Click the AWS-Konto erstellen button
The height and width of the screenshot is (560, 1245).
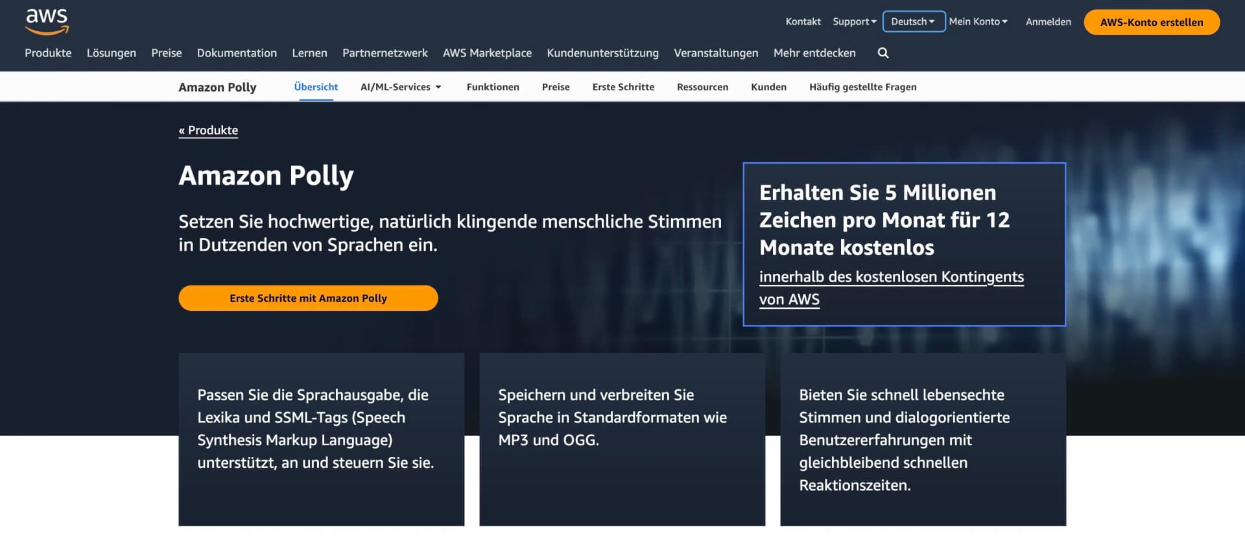click(1151, 22)
